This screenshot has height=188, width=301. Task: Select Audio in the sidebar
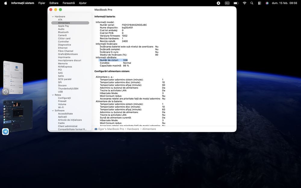(61, 29)
